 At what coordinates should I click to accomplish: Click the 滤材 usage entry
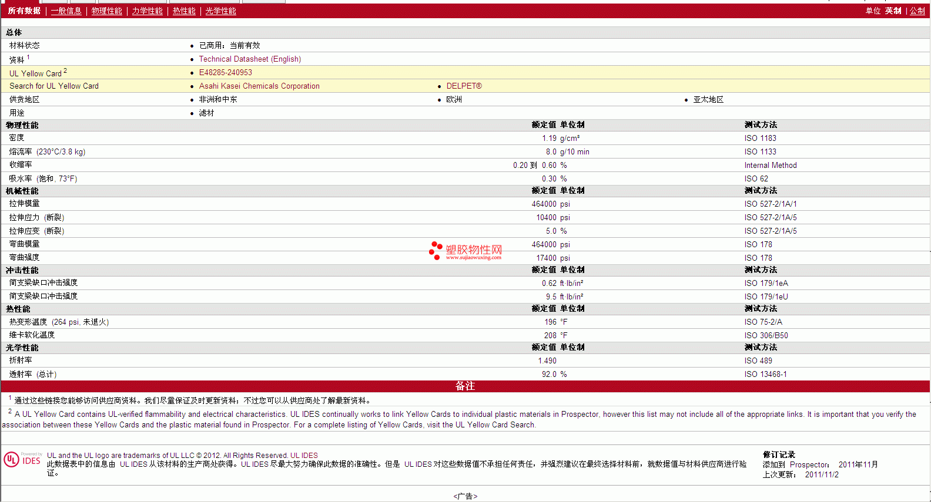pyautogui.click(x=206, y=113)
